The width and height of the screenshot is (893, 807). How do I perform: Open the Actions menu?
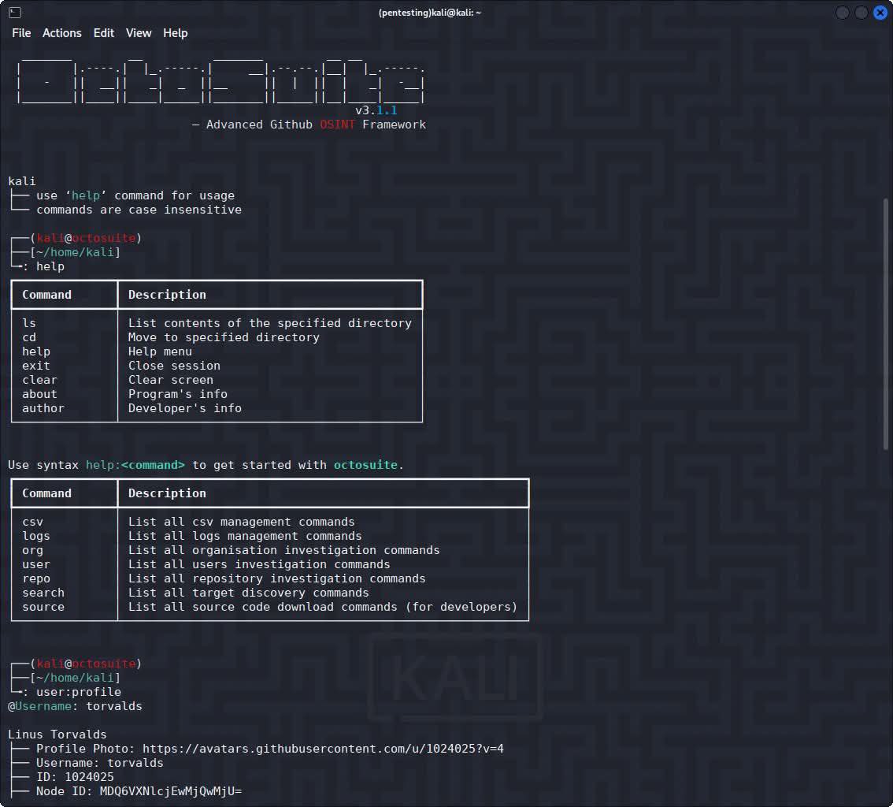point(61,33)
